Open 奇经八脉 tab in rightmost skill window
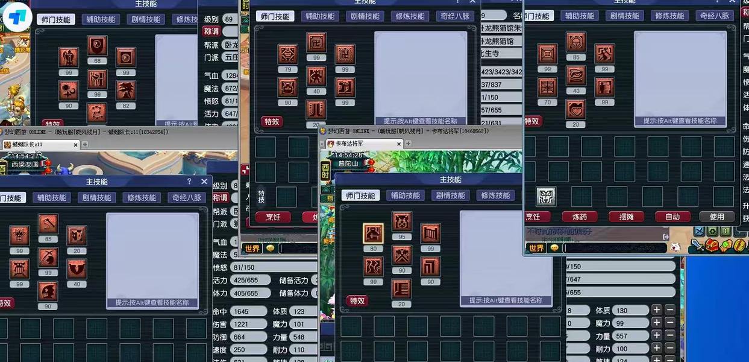Image resolution: width=749 pixels, height=362 pixels. [715, 16]
